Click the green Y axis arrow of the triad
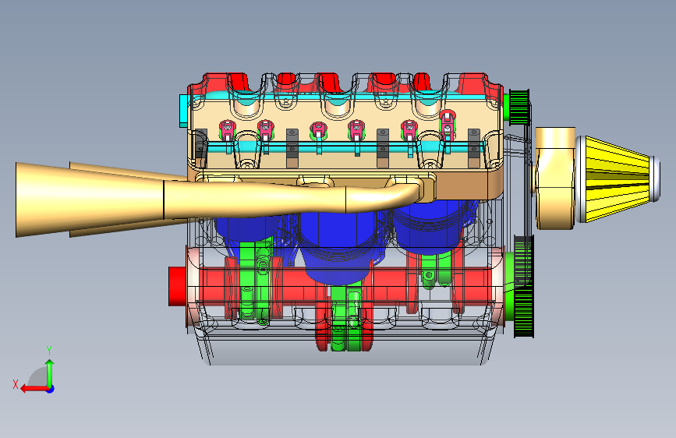This screenshot has height=438, width=676. pos(50,373)
